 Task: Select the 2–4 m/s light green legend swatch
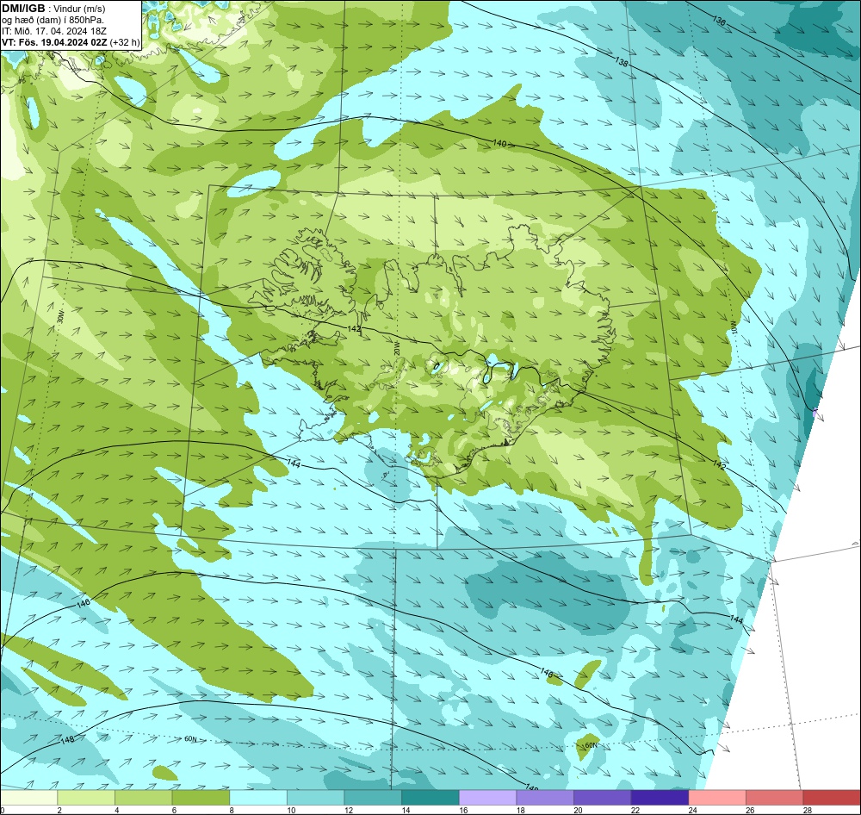pos(86,798)
